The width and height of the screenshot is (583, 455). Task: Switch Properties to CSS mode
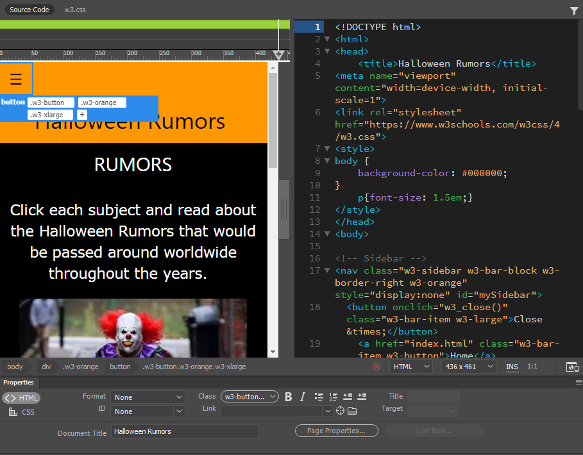click(x=21, y=412)
